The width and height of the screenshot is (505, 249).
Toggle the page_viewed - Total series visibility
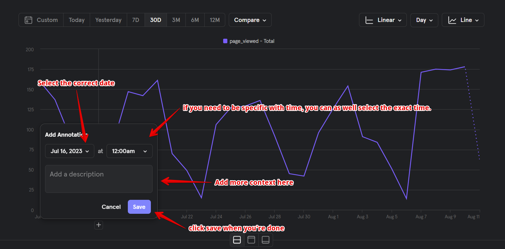coord(249,41)
